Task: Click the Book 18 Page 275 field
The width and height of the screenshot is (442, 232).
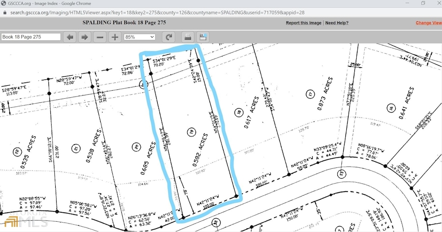Action: coord(31,37)
